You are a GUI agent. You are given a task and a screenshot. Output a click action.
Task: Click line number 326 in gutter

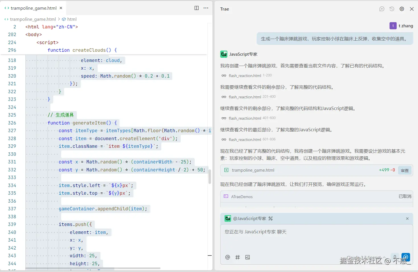point(12,123)
